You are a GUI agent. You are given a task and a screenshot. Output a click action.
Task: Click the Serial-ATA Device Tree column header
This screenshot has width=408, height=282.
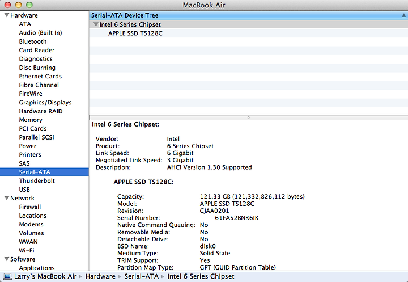click(x=249, y=15)
